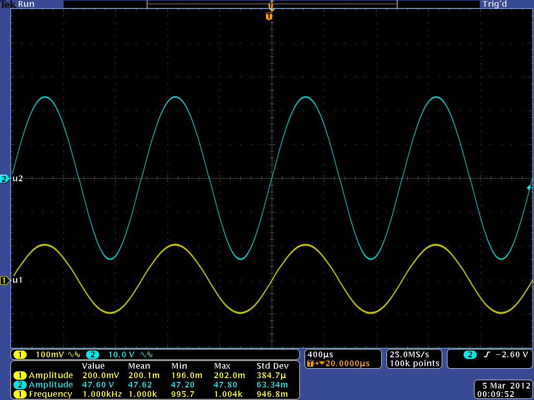534x400 pixels.
Task: Click the Max column header
Action: [222, 366]
